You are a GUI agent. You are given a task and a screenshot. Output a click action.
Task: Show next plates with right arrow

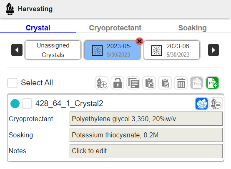coord(213,50)
